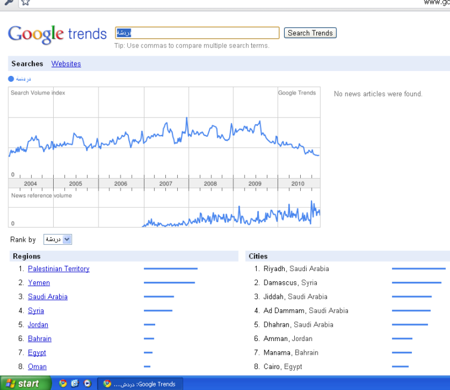This screenshot has width=450, height=390.
Task: Launch Chrome from the quick launch bar
Action: tap(63, 383)
